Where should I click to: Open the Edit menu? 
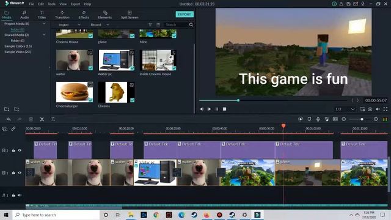pos(41,4)
